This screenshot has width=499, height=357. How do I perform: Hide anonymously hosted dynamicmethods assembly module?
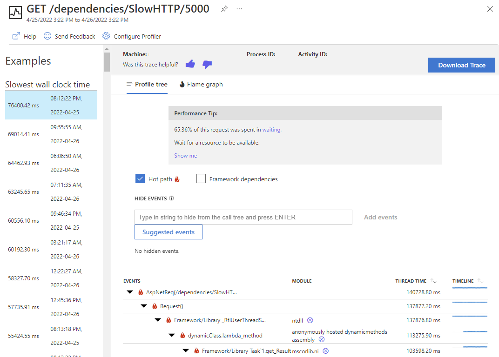tap(322, 339)
